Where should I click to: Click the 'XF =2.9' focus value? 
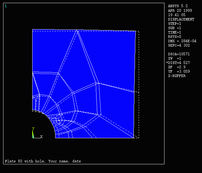177,67
